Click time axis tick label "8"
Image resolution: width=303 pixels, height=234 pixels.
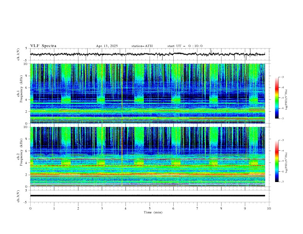point(221,208)
